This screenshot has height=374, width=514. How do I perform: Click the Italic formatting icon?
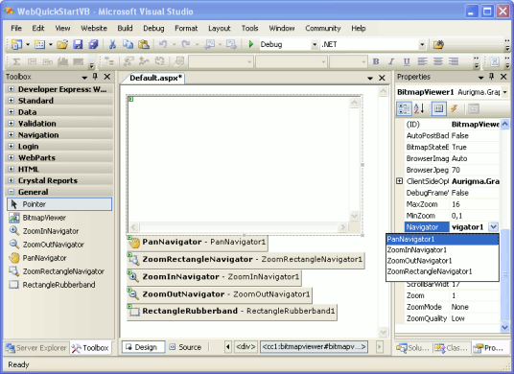pyautogui.click(x=391, y=61)
